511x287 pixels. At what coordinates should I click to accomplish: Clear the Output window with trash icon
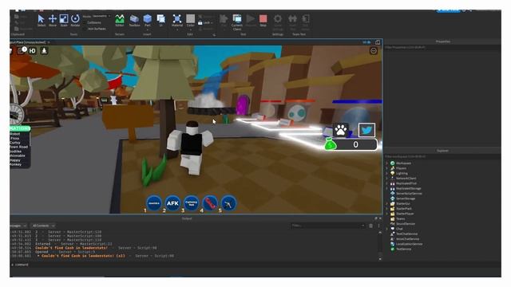370,226
